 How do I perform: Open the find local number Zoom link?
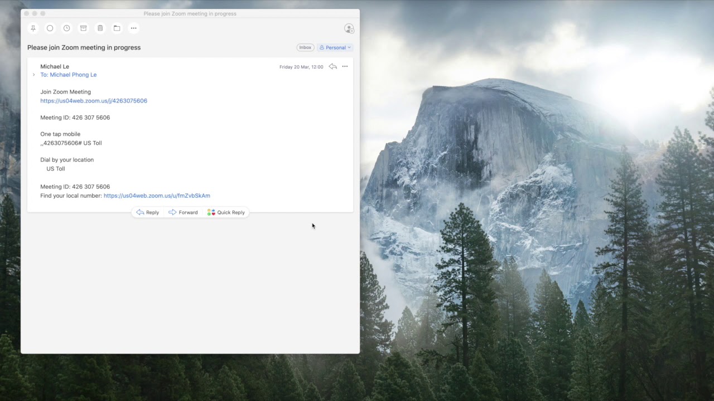tap(157, 195)
